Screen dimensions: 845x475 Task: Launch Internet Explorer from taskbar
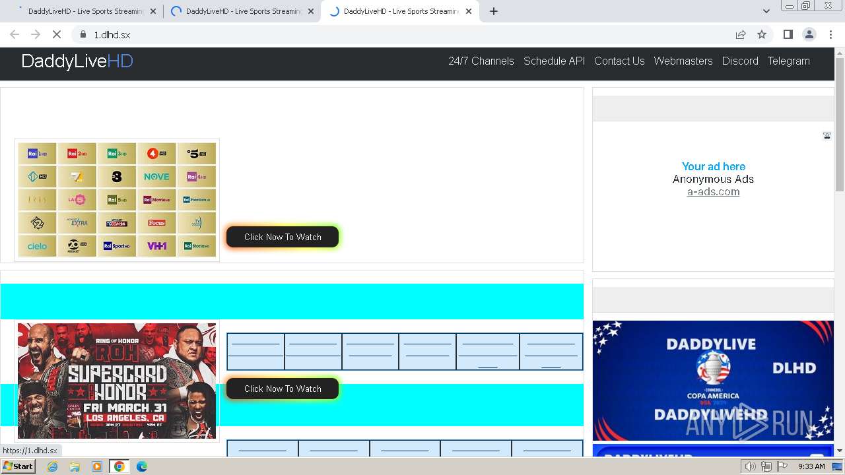[53, 466]
